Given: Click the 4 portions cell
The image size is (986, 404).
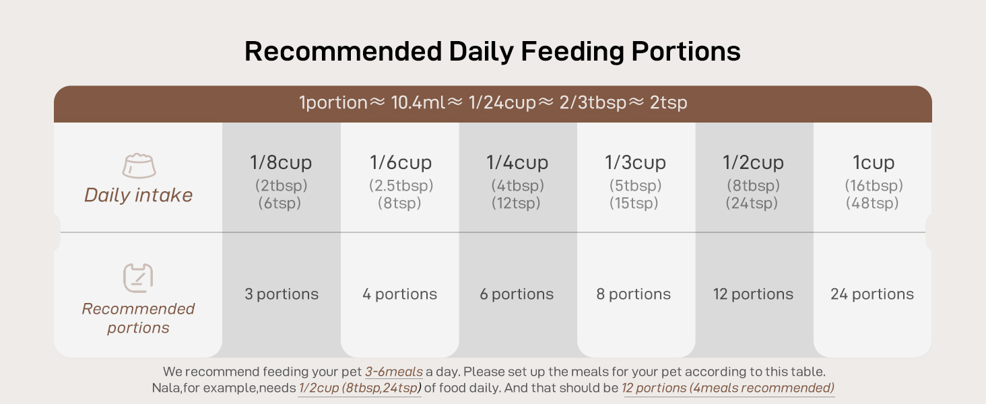Looking at the screenshot, I should [x=400, y=294].
